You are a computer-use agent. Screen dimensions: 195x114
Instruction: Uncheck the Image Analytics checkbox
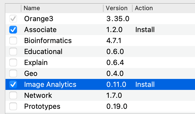click(13, 84)
